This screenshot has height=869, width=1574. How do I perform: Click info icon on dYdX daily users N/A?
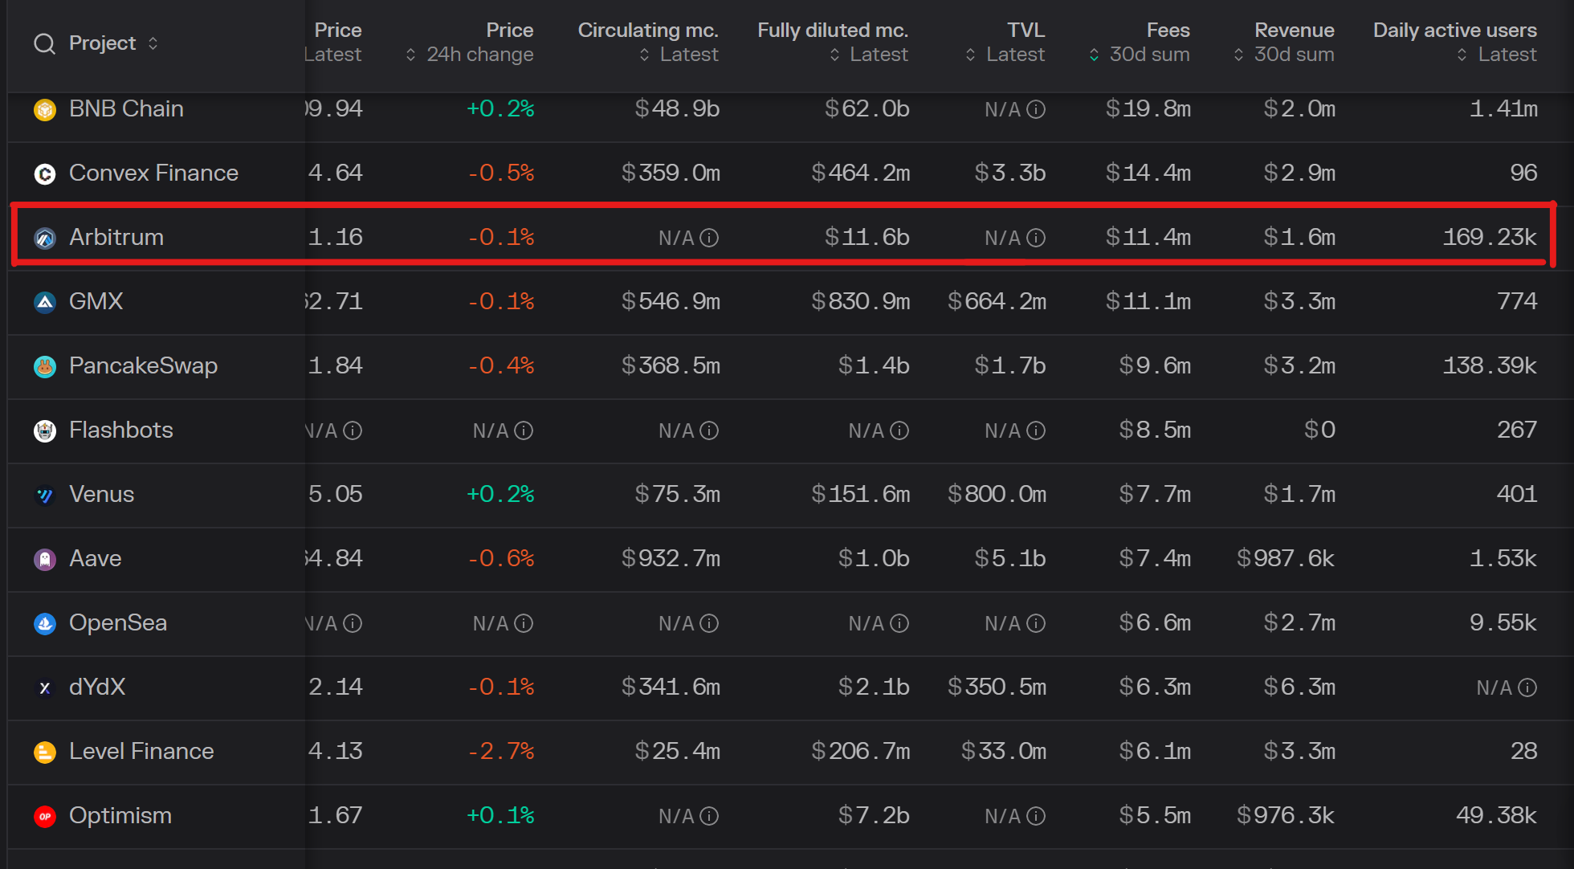(x=1527, y=687)
